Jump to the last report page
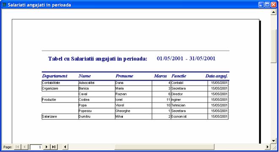This screenshot has height=152, width=279. pos(54,147)
